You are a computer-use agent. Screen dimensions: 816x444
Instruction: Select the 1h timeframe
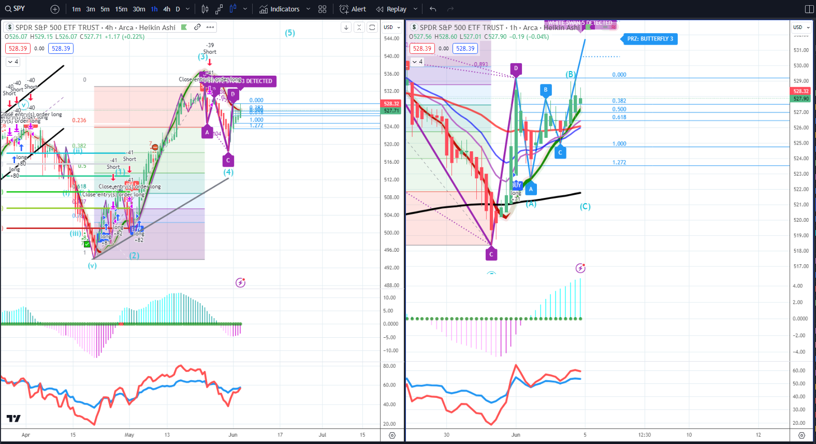154,9
